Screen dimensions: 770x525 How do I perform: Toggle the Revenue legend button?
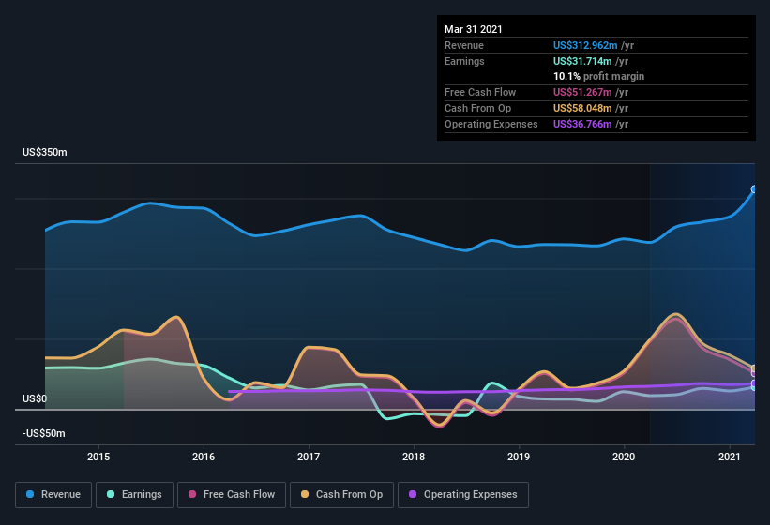pyautogui.click(x=53, y=495)
